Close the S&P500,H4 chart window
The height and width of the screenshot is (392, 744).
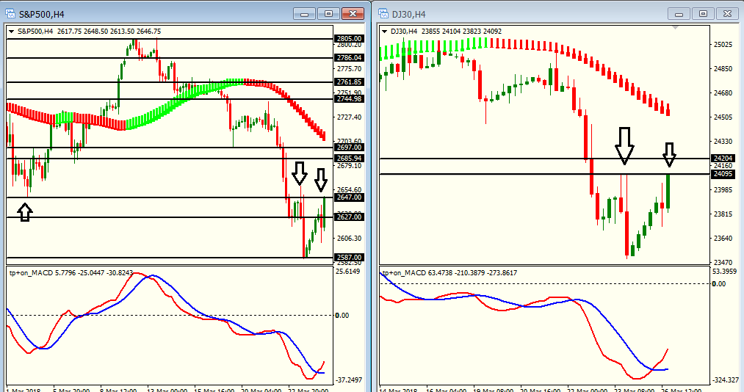click(x=353, y=14)
